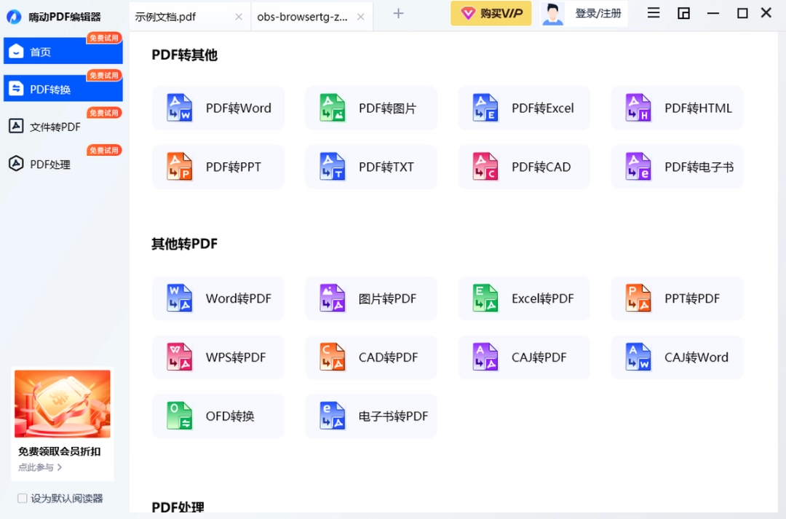Viewport: 786px width, 519px height.
Task: Open the CAJ转Word converter
Action: click(x=676, y=357)
